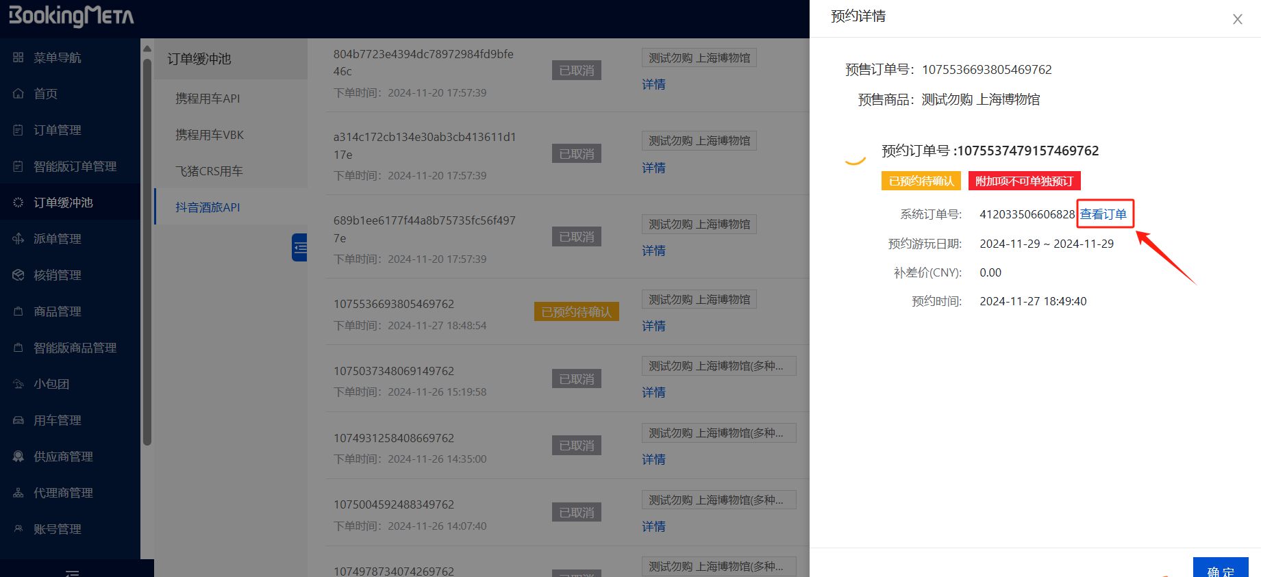Screen dimensions: 1261x577
Task: Click the 派单管理 sidebar icon
Action: pos(18,239)
